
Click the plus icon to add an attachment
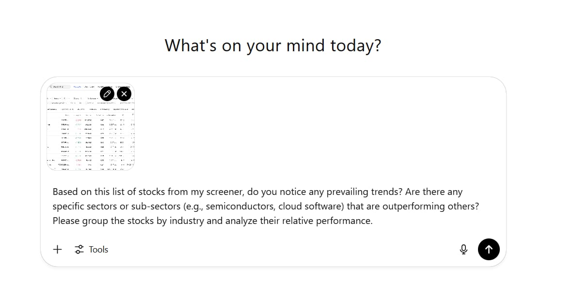click(x=57, y=250)
